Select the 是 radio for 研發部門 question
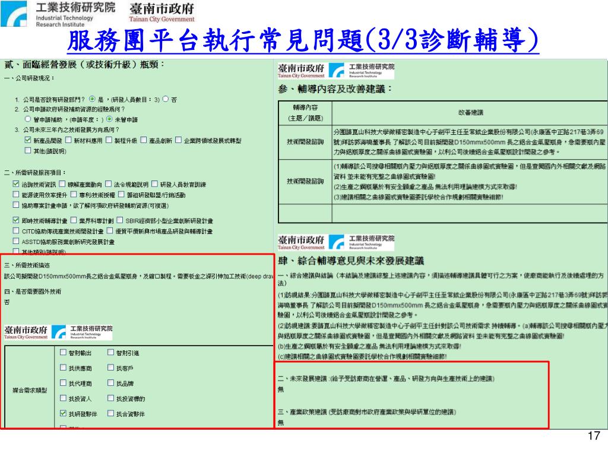This screenshot has width=608, height=456. pyautogui.click(x=92, y=99)
